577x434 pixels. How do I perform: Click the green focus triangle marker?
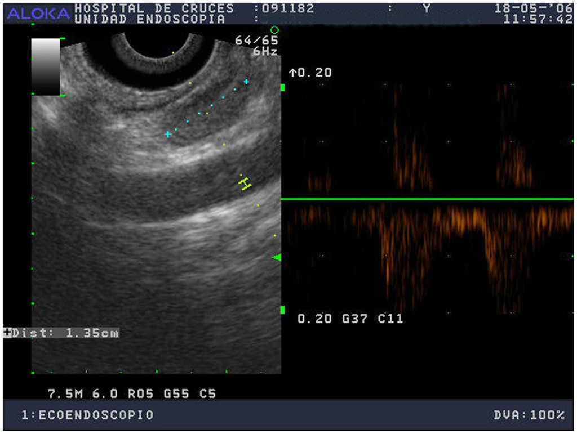[276, 257]
